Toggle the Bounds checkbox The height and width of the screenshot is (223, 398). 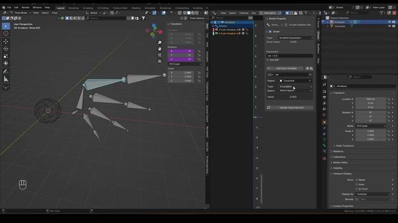[357, 199]
